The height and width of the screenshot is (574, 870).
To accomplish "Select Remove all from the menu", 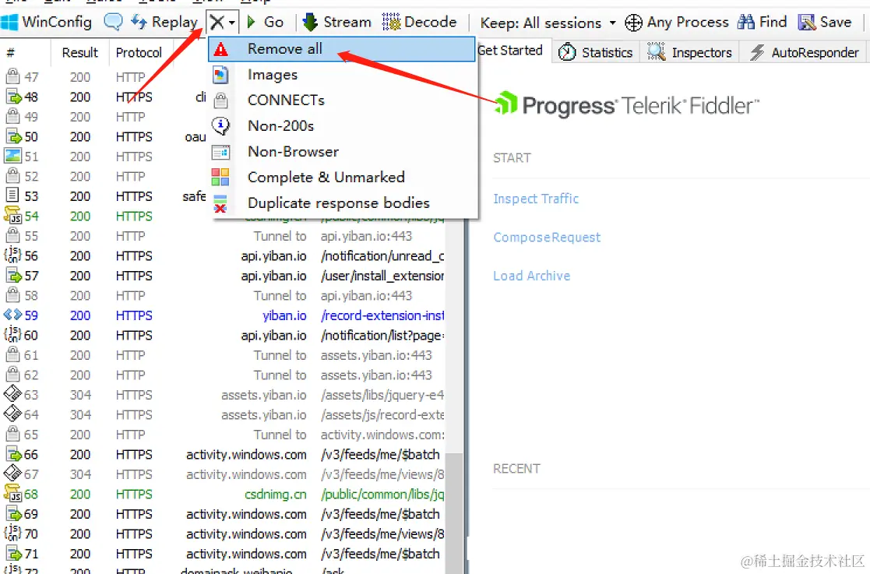I will click(x=342, y=49).
